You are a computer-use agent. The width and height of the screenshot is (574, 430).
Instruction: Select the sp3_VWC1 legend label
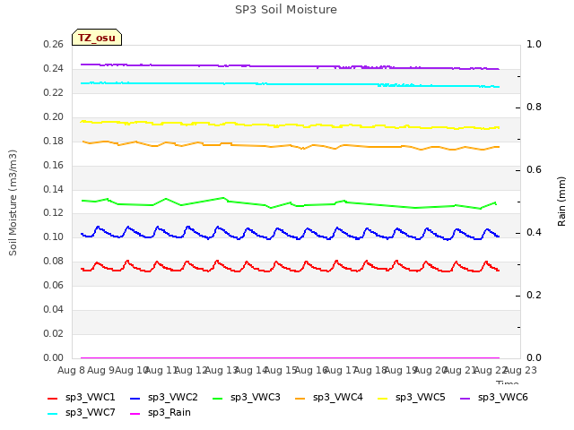click(x=90, y=398)
